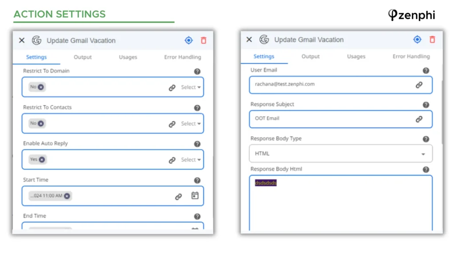The image size is (454, 255).
Task: Switch to Settings tab in left panel
Action: pos(36,57)
